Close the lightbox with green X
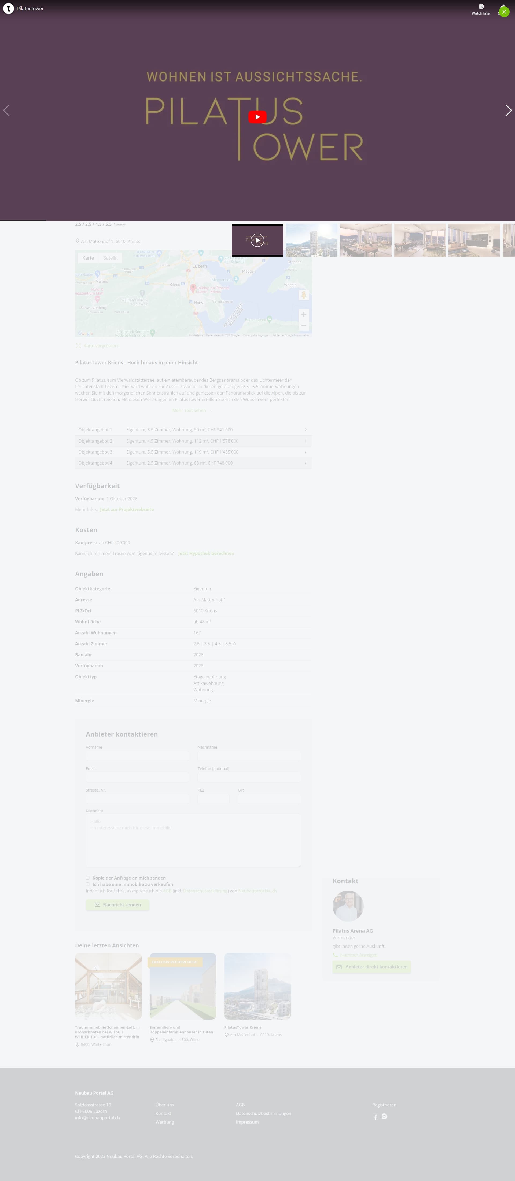The image size is (515, 1181). point(504,12)
